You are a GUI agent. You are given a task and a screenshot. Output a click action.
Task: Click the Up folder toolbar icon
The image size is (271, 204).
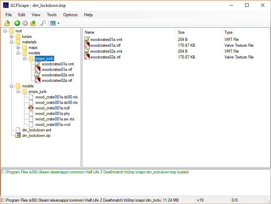[33, 23]
